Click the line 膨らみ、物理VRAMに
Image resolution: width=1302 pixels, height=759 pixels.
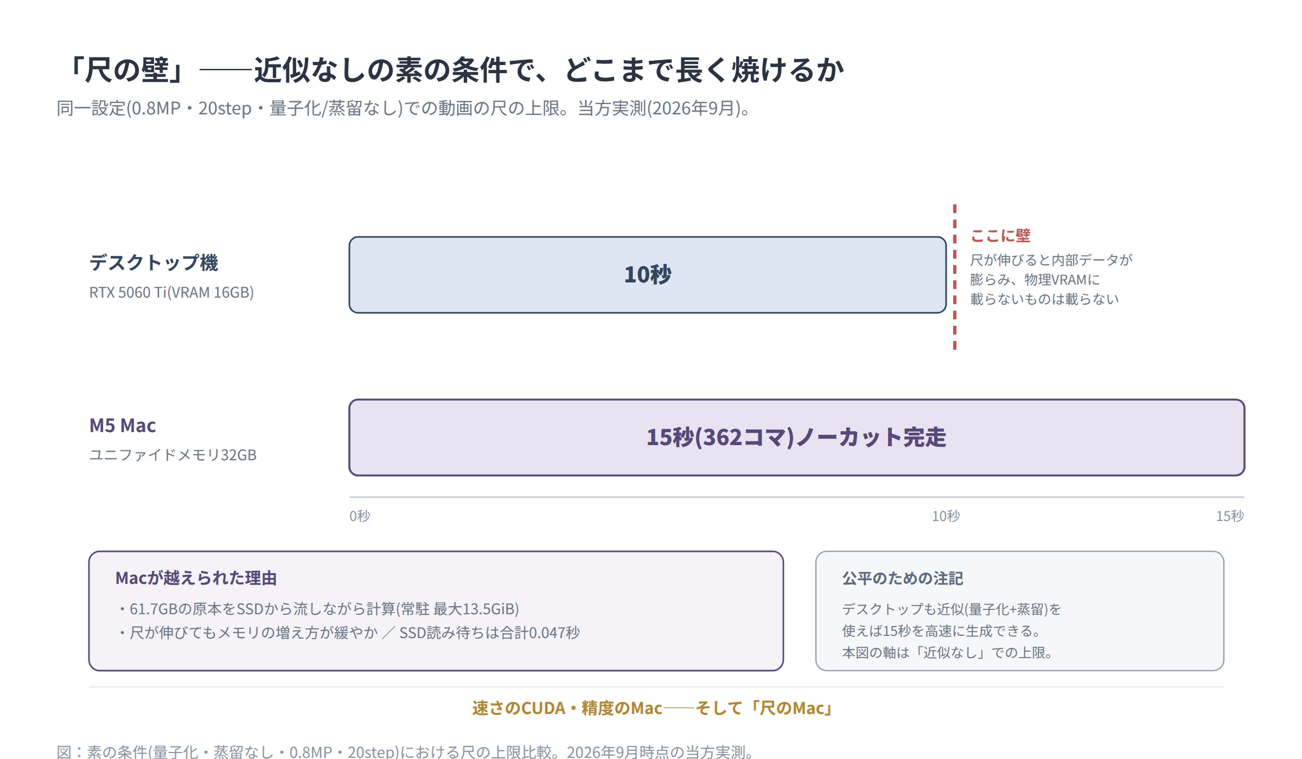coord(1035,280)
